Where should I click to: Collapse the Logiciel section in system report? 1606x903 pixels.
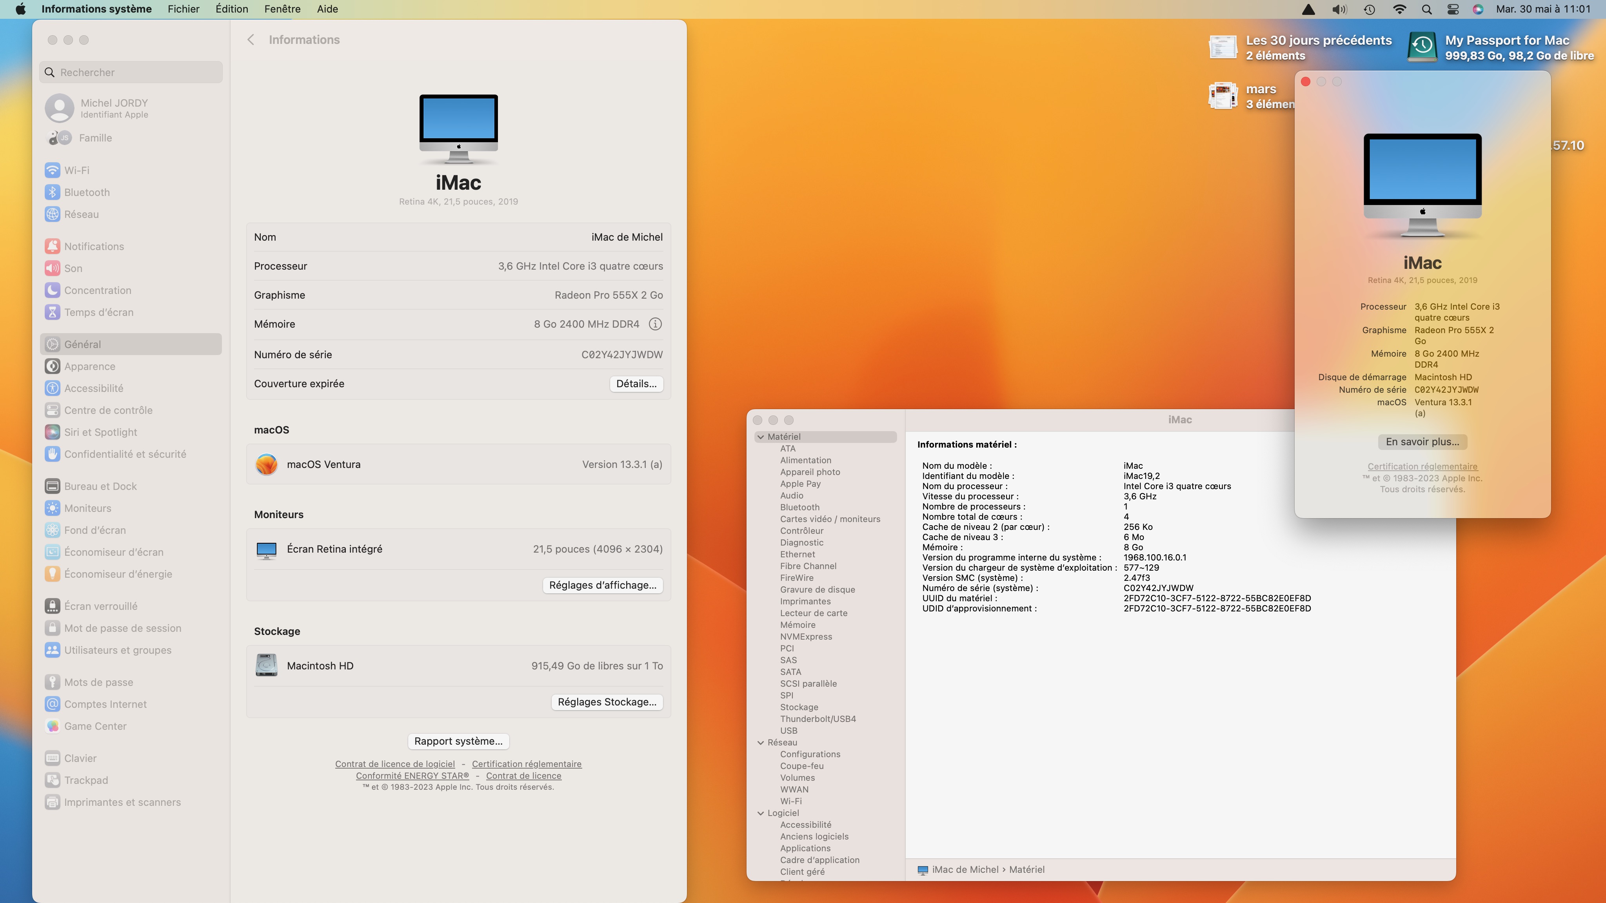[761, 813]
